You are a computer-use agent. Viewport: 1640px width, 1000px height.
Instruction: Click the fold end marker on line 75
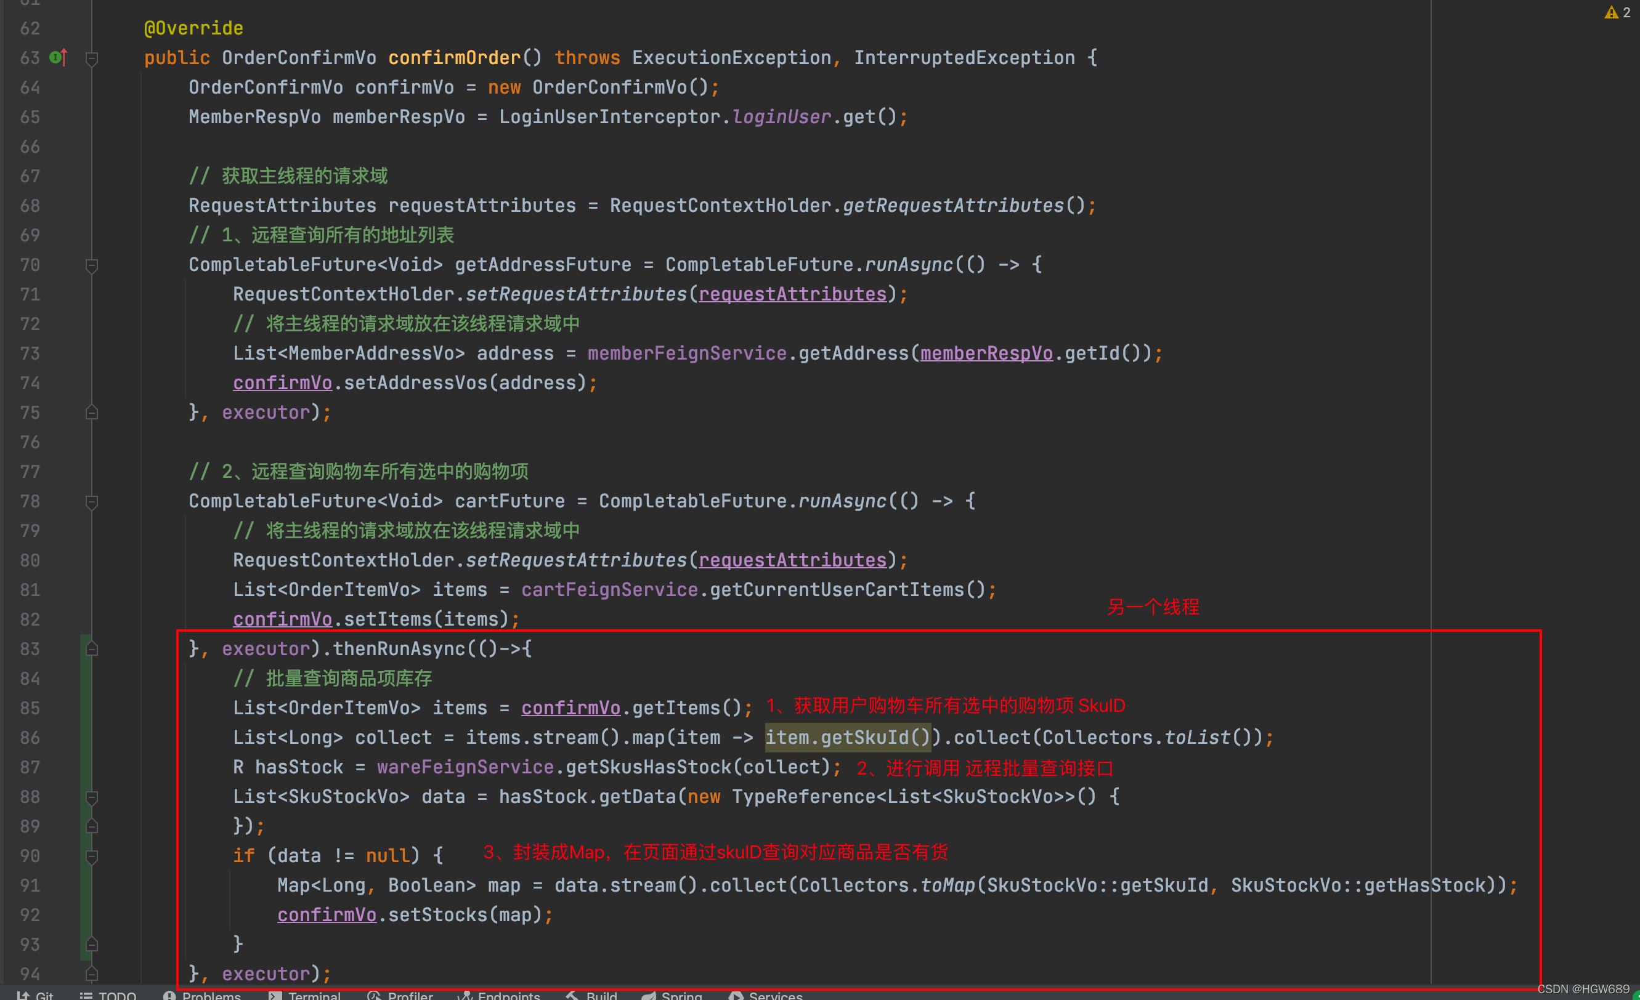pos(92,413)
